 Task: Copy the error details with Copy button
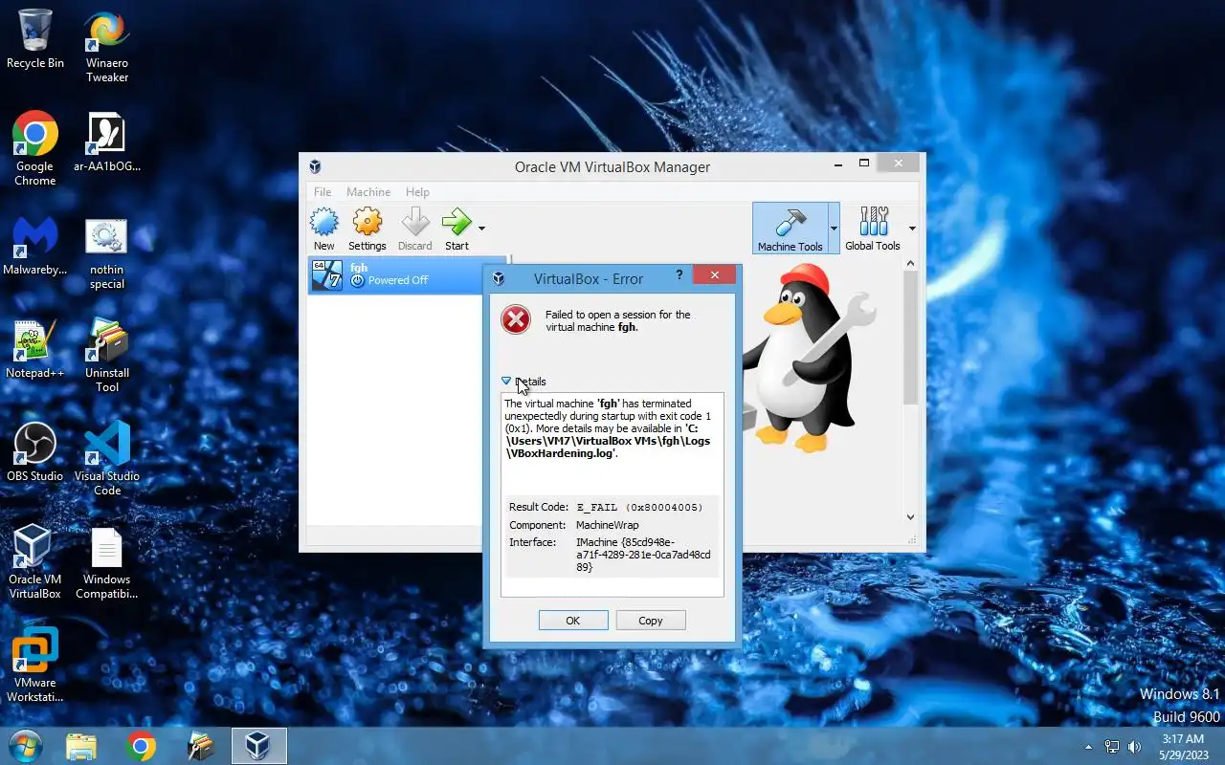(x=651, y=621)
